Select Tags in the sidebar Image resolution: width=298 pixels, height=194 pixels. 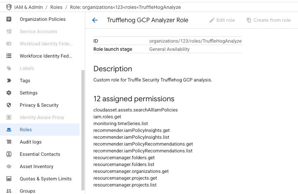(x=25, y=80)
